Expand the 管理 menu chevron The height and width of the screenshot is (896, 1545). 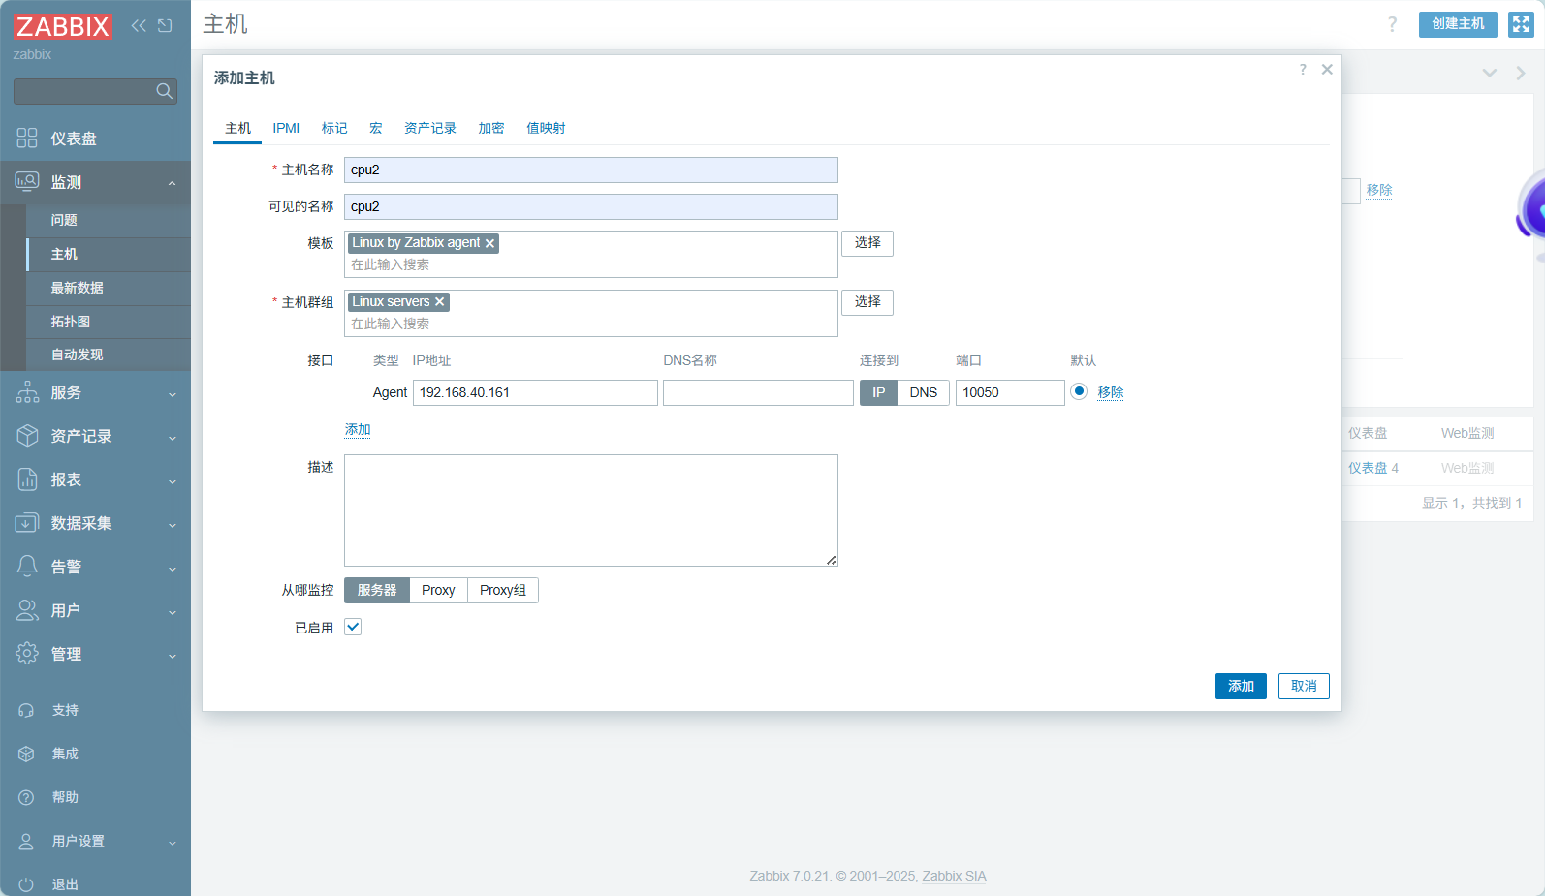pyautogui.click(x=173, y=655)
